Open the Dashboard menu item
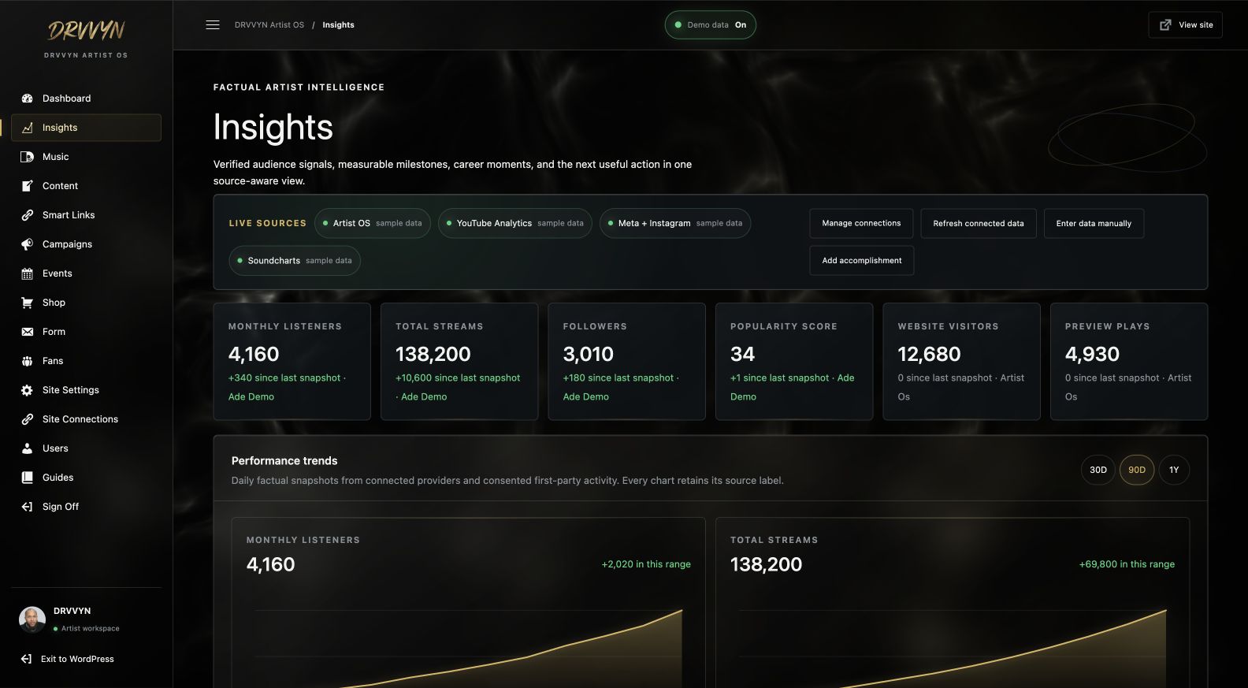The width and height of the screenshot is (1248, 688). (86, 99)
